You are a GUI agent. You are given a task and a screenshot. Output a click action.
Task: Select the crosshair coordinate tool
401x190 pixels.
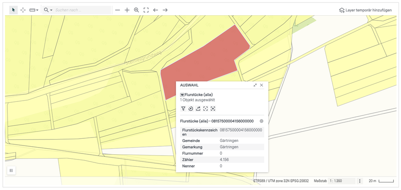[x=23, y=10]
